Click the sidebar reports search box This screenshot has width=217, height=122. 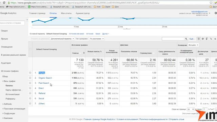pyautogui.click(x=12, y=23)
